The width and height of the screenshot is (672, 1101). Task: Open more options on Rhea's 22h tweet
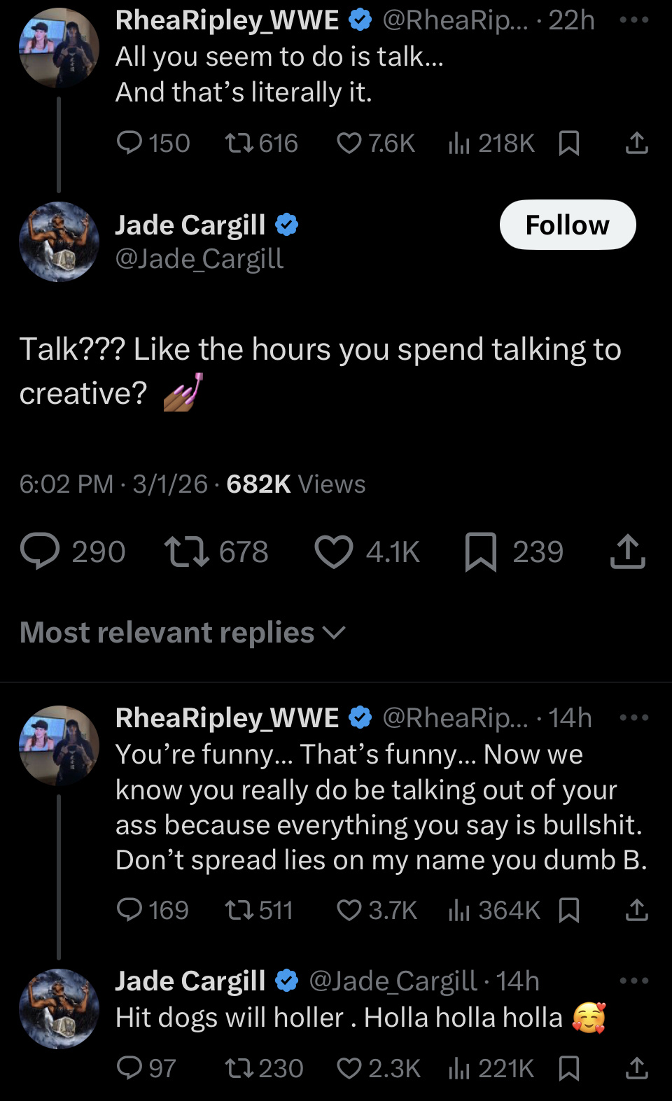coord(634,20)
